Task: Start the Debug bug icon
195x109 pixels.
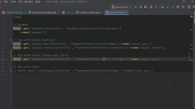Action: pos(141,7)
